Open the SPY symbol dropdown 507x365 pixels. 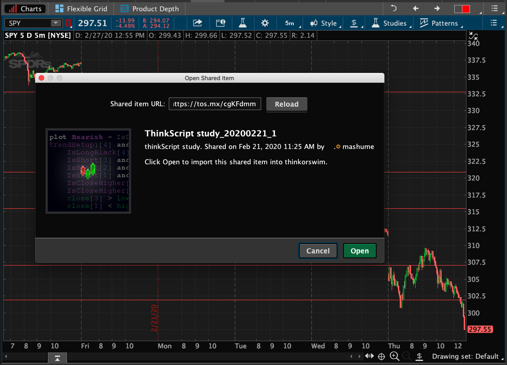[56, 23]
